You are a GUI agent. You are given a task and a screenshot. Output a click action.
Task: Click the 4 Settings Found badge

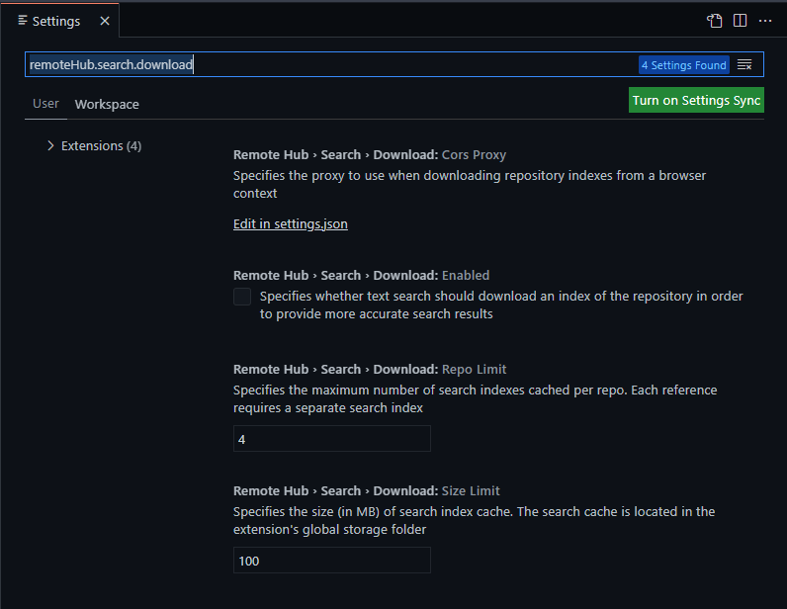pos(683,65)
